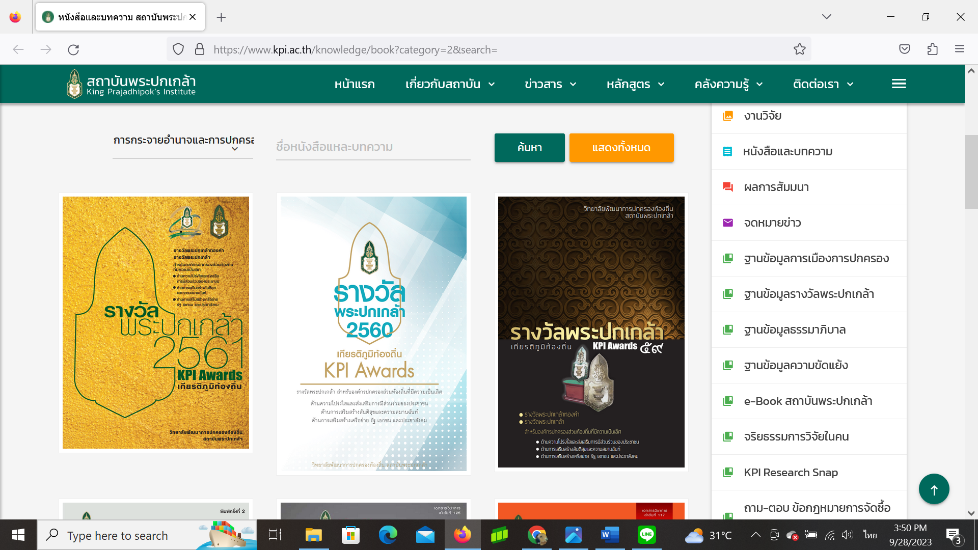The height and width of the screenshot is (550, 978).
Task: Click the purple envelope icon beside จดหมายข่าว
Action: click(728, 223)
